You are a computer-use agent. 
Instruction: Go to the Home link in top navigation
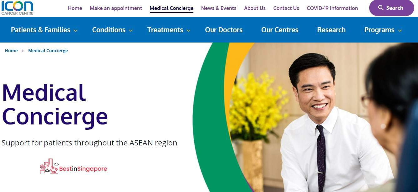tap(75, 8)
